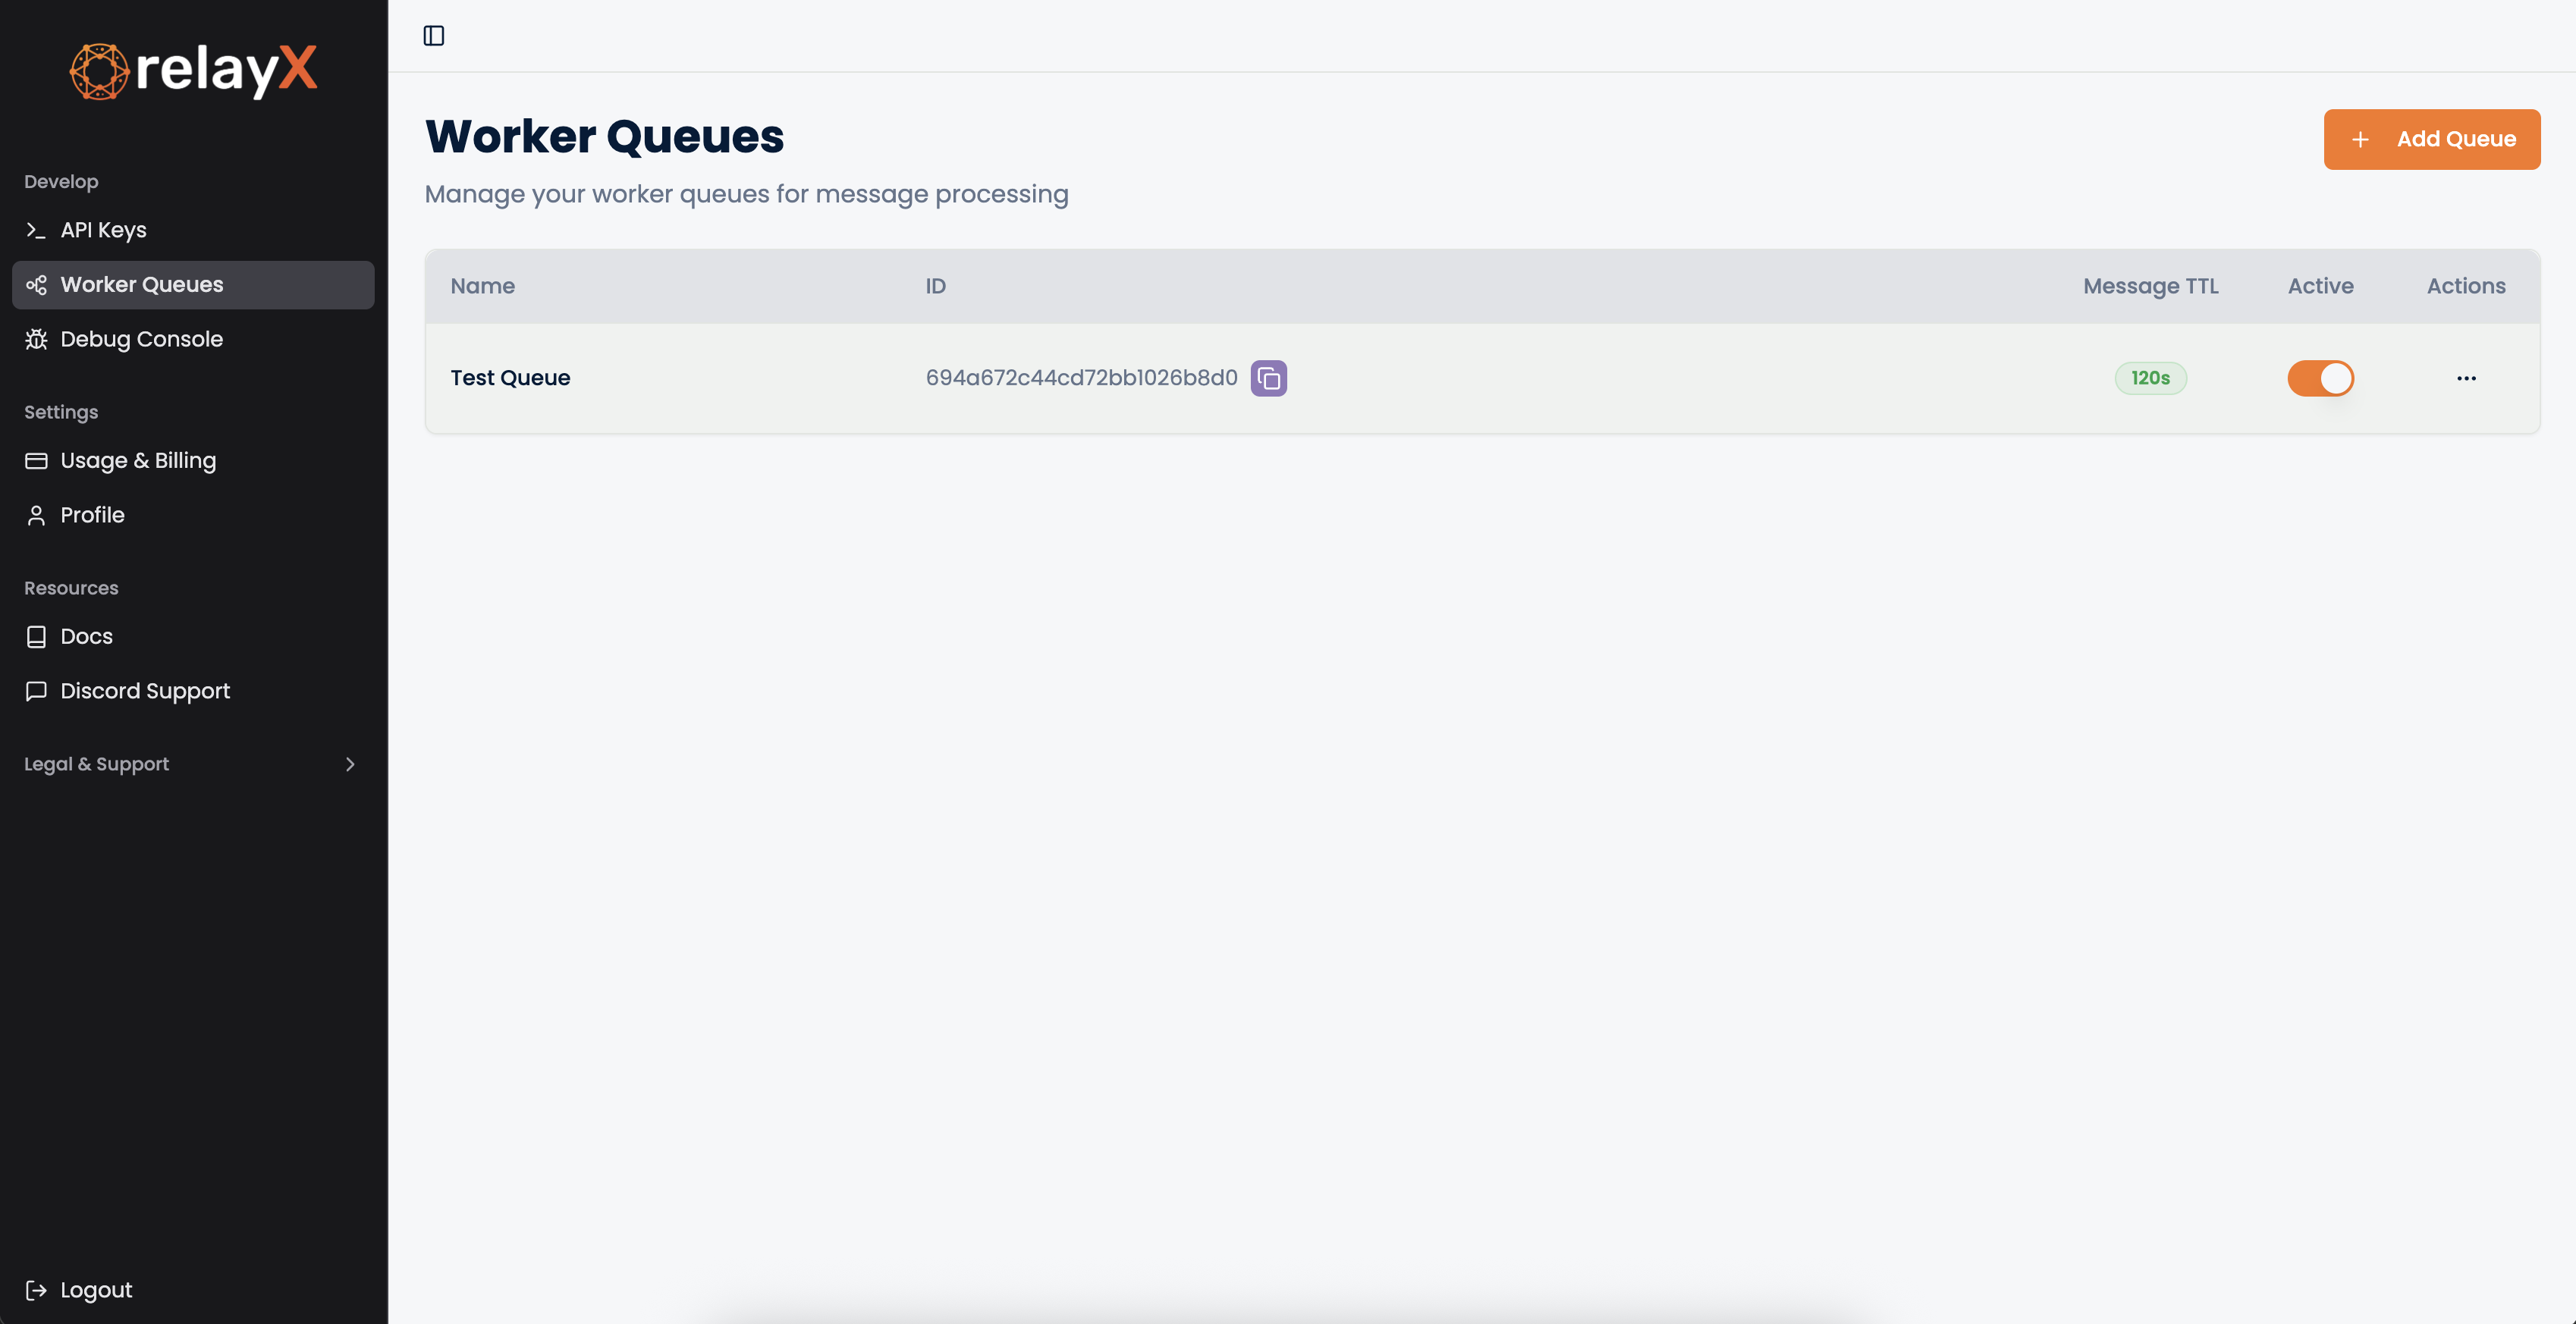Screen dimensions: 2576x1324
Task: Click the Discord Support chat icon
Action: (x=36, y=691)
